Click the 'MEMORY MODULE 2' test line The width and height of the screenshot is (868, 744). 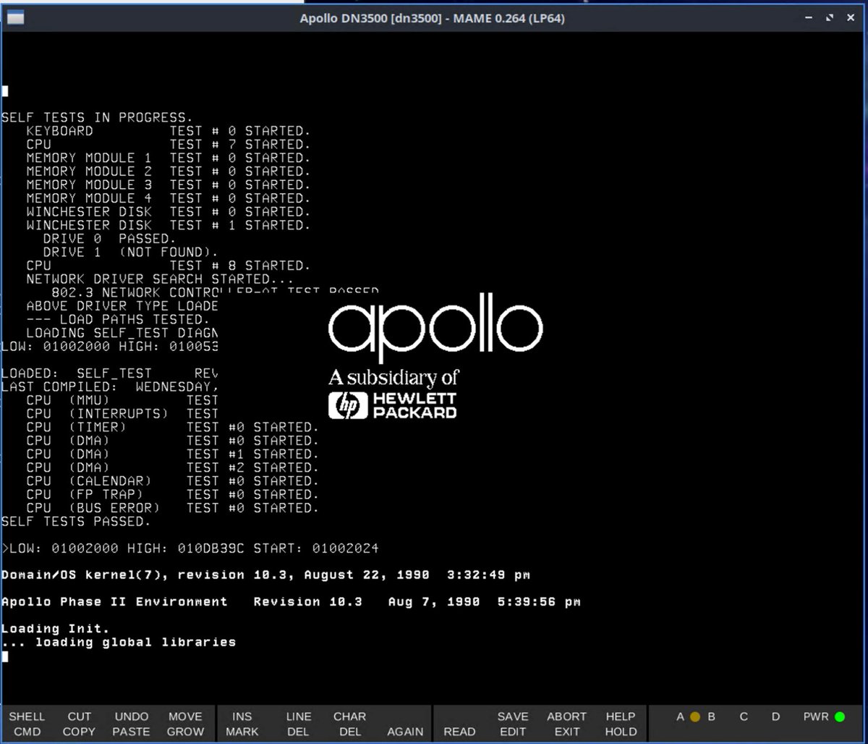[168, 171]
